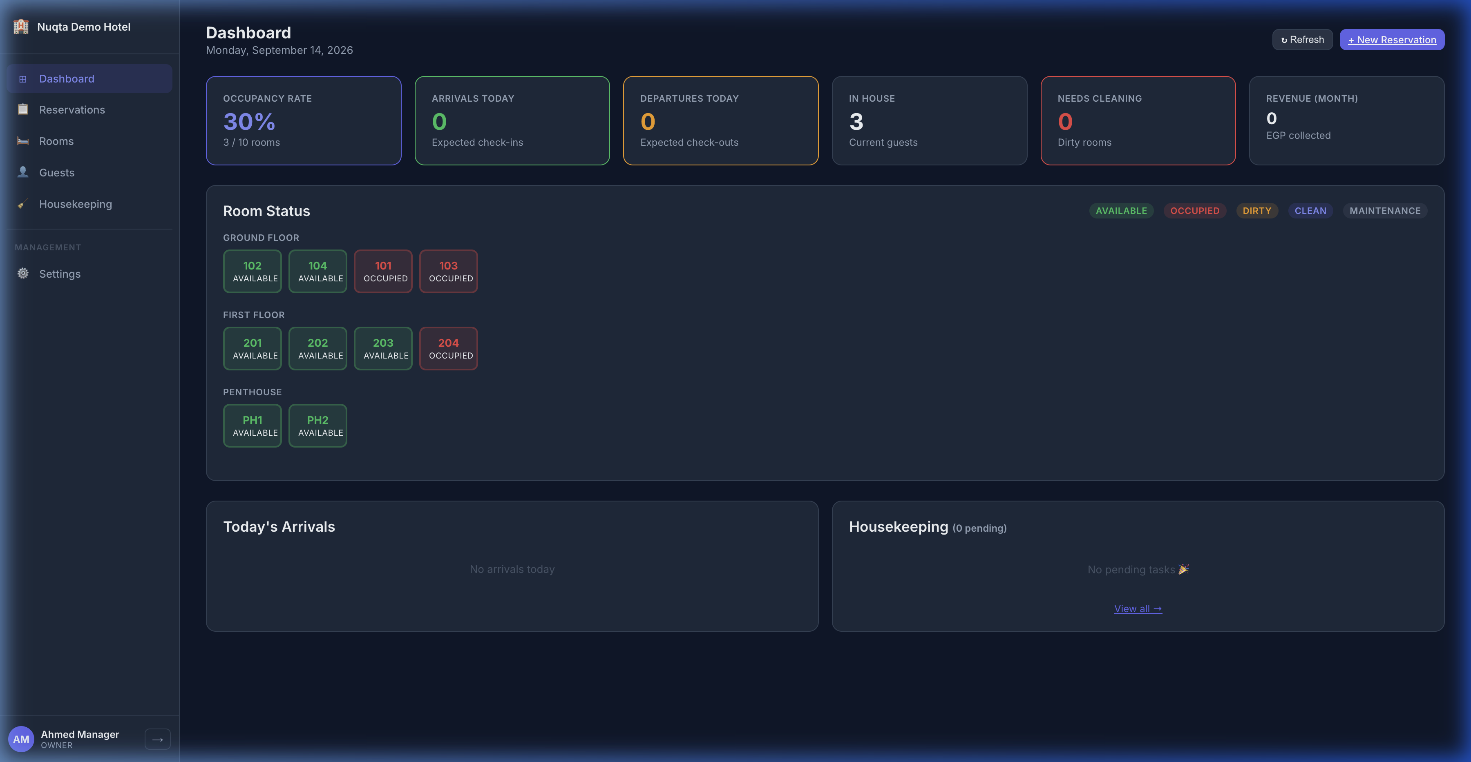1471x762 pixels.
Task: Open occupied room 101 tile
Action: pyautogui.click(x=383, y=271)
